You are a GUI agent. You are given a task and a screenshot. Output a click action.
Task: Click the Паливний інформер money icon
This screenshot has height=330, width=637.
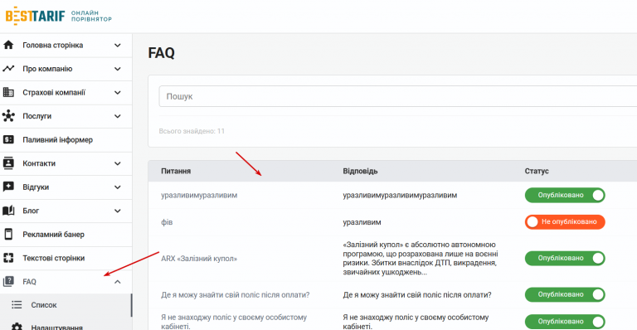(8, 139)
